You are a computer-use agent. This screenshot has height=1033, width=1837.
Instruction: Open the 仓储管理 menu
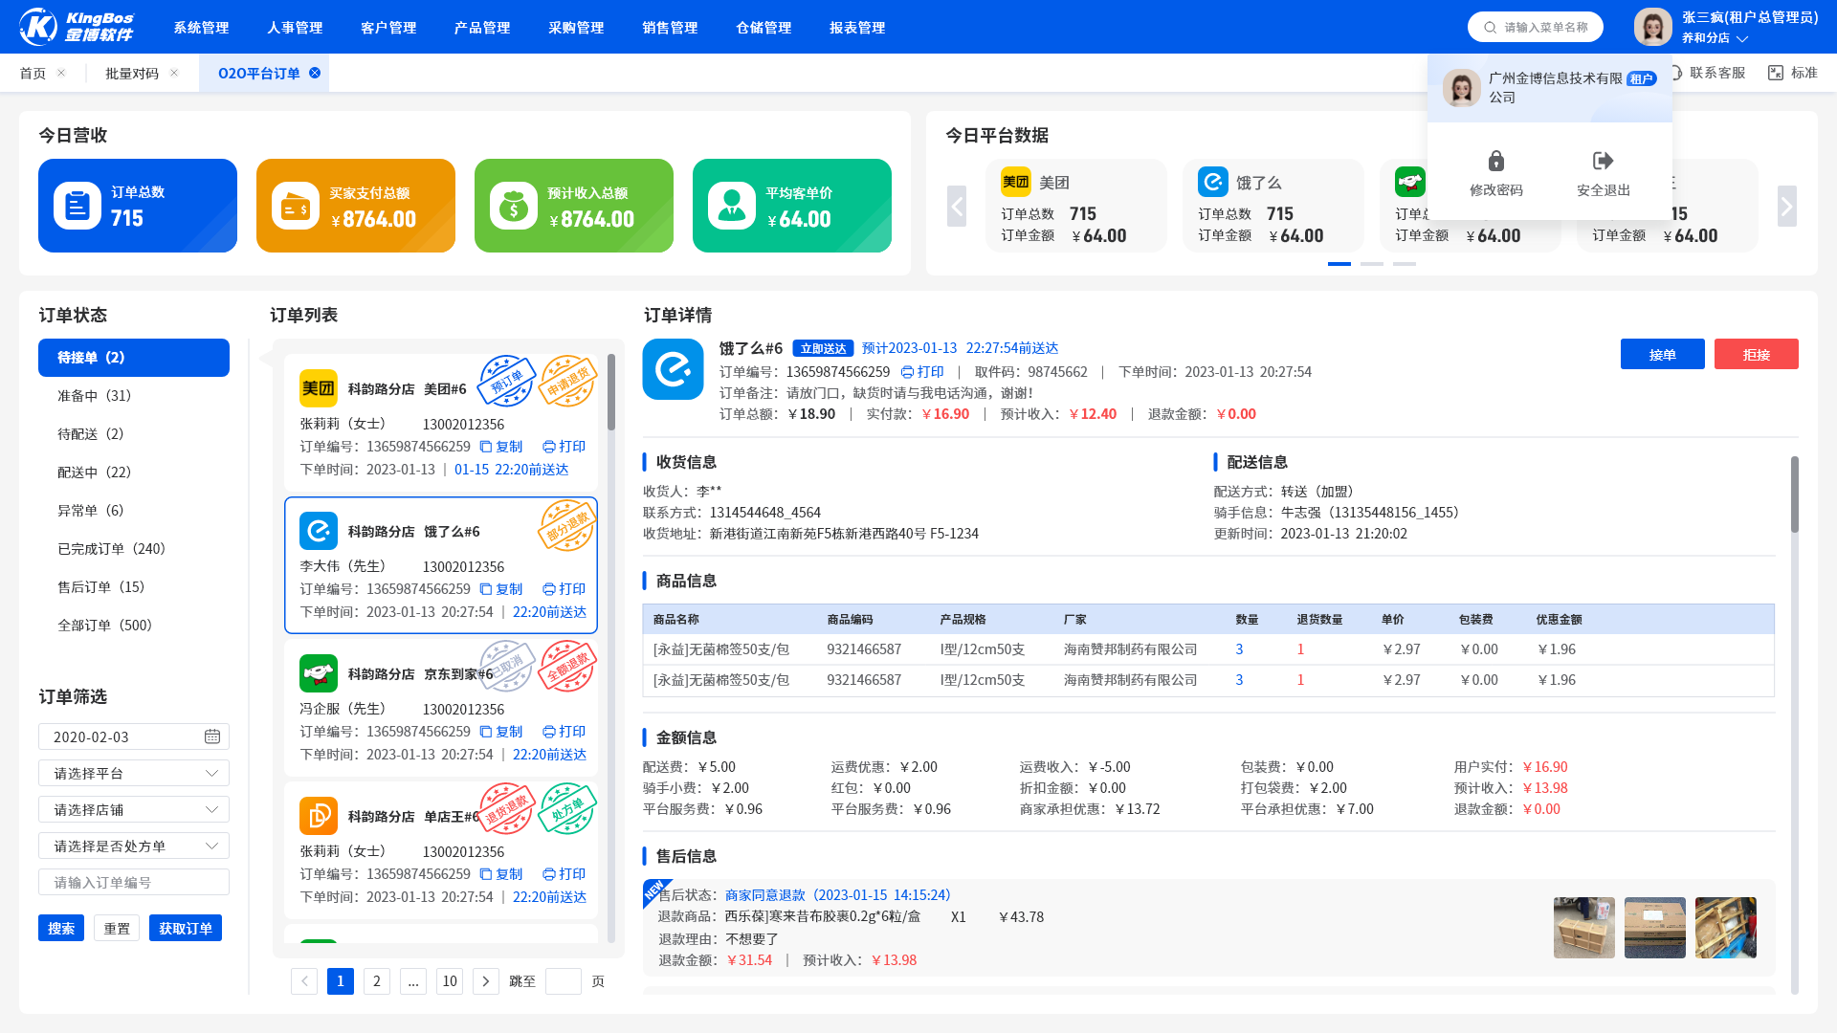click(763, 28)
